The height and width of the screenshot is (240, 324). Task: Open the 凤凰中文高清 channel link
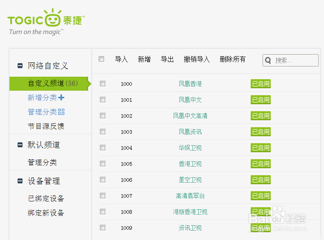(190, 116)
